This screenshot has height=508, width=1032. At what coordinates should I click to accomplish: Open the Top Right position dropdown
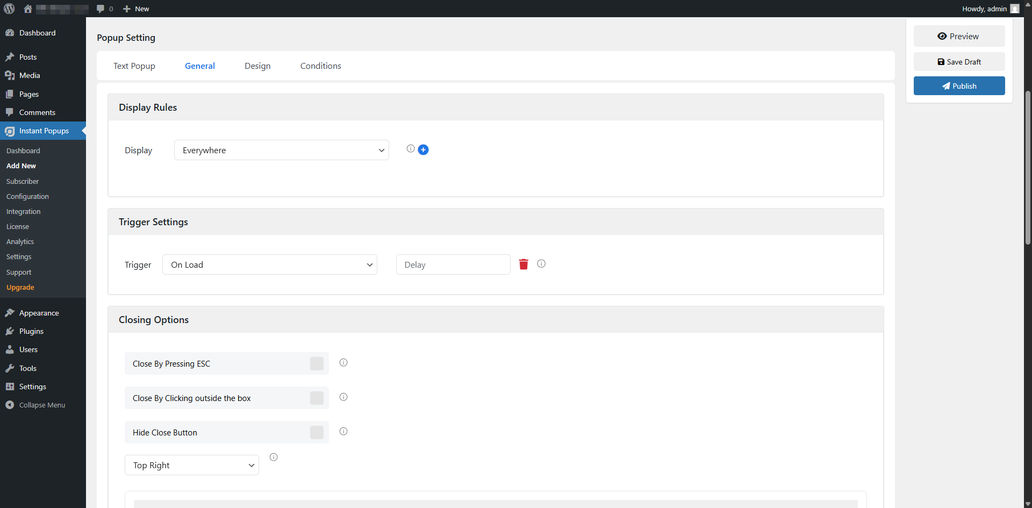pos(192,465)
